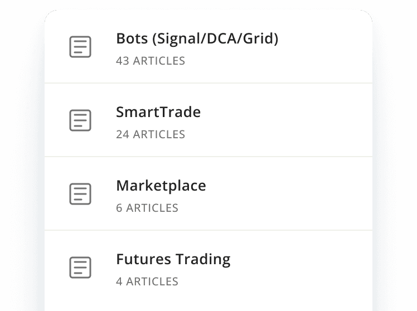
Task: Select the Futures Trading row's empty right side
Action: [x=323, y=268]
